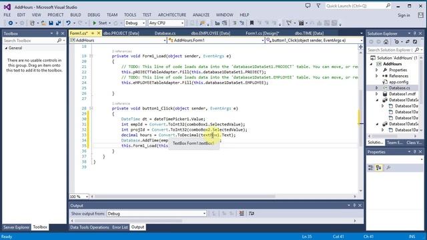
Task: Click the Open File toolbar icon
Action: coord(43,23)
